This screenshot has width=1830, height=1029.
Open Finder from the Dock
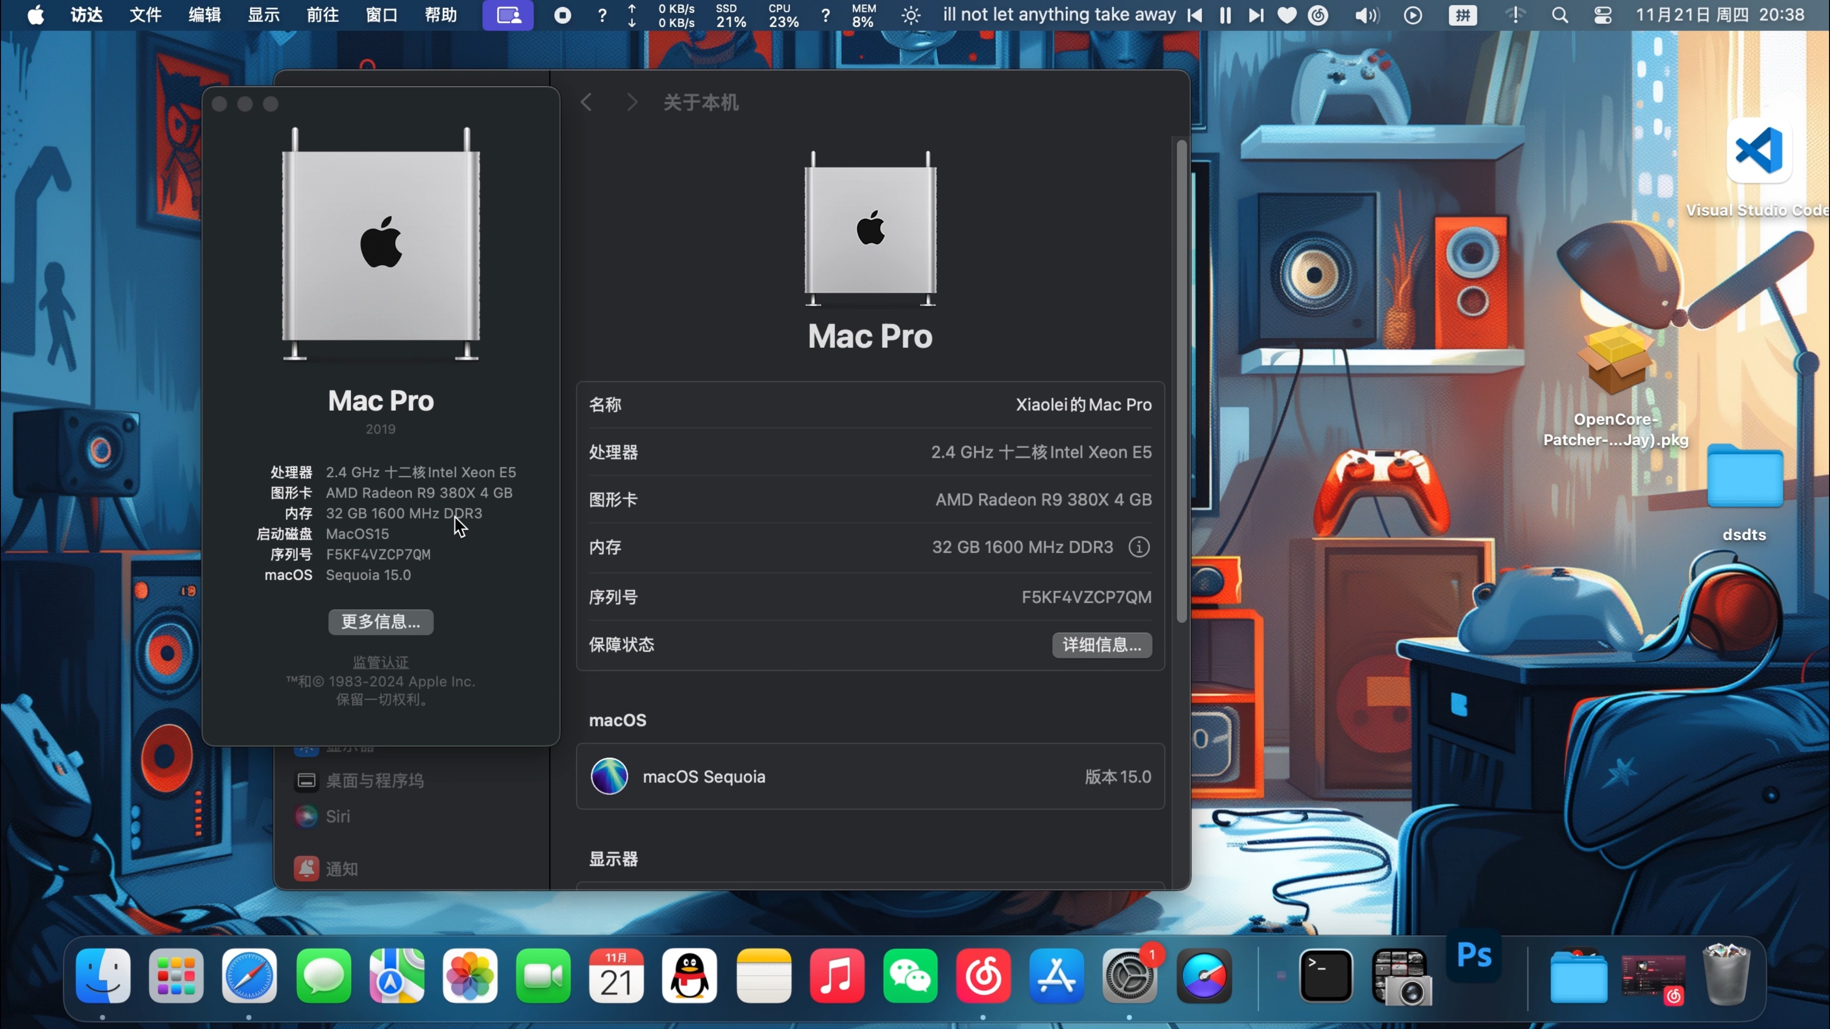point(103,976)
